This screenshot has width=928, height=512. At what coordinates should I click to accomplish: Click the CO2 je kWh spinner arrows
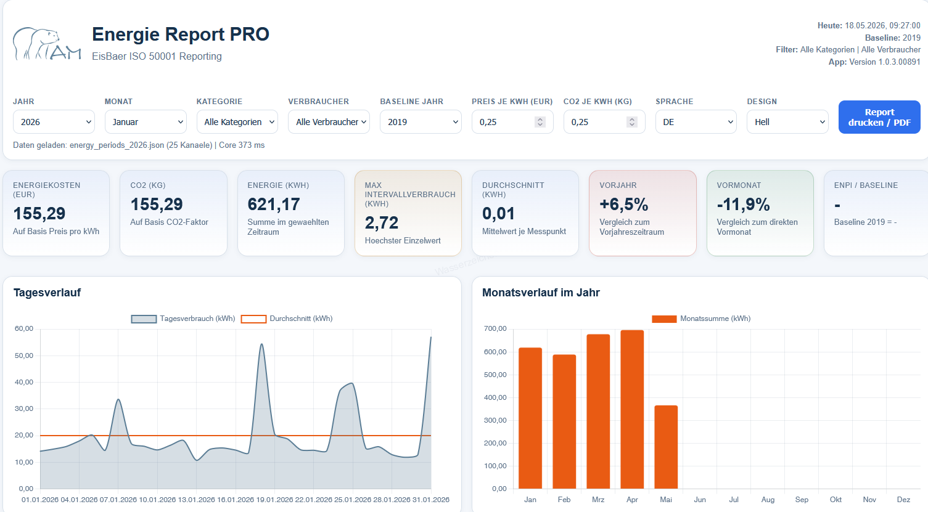click(632, 122)
